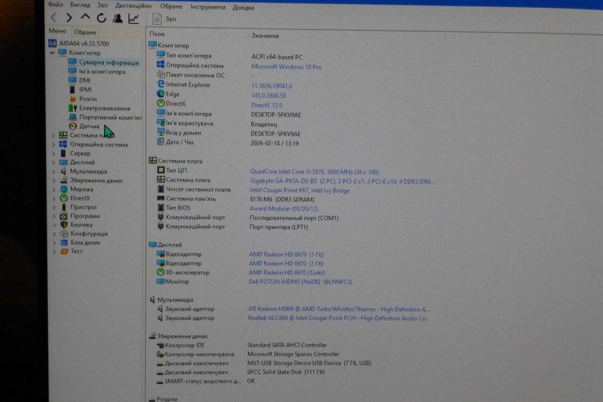Expand the Дисплей tree node
Screen dimensions: 603x402
[x=54, y=162]
